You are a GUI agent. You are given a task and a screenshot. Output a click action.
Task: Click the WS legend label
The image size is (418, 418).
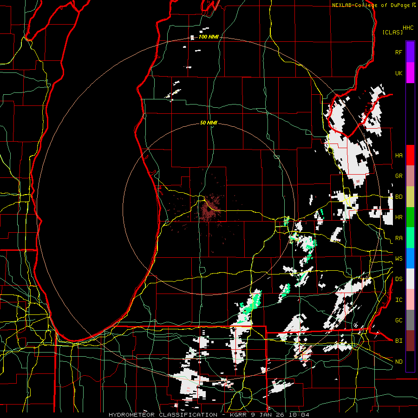pyautogui.click(x=399, y=259)
